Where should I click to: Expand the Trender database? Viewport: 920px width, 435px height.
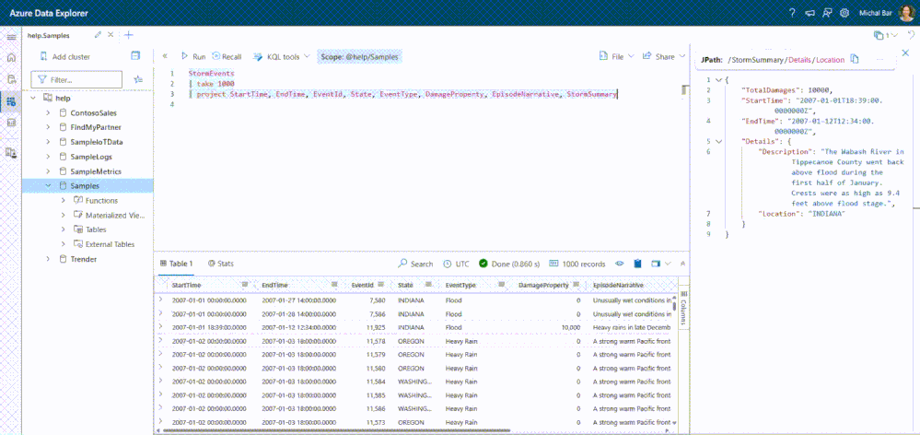pos(48,259)
